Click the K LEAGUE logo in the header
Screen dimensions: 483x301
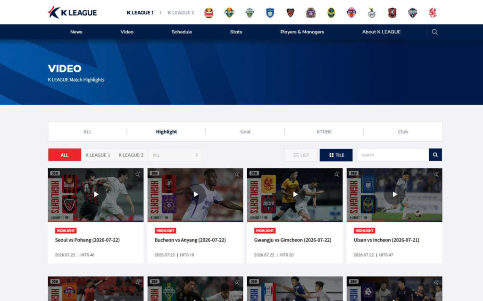pyautogui.click(x=72, y=12)
